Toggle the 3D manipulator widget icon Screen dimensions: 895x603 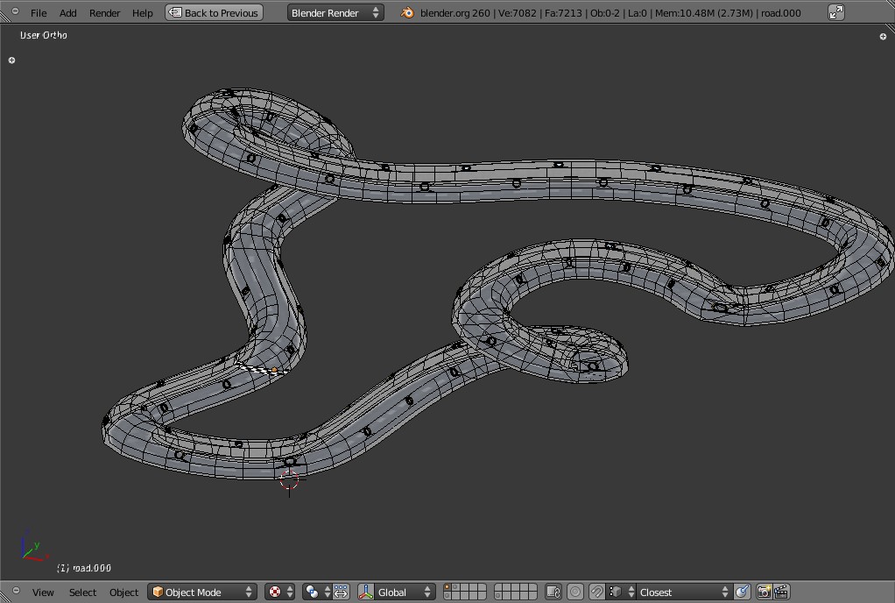(366, 592)
